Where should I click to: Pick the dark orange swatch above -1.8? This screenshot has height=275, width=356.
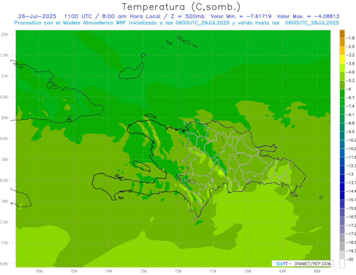(342, 34)
